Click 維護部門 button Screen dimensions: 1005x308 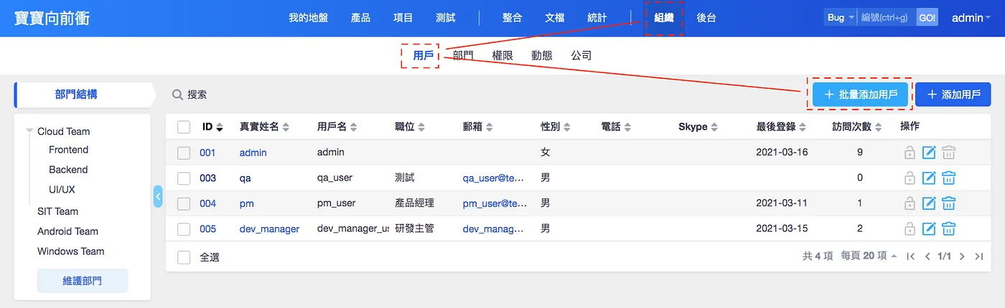tap(82, 281)
